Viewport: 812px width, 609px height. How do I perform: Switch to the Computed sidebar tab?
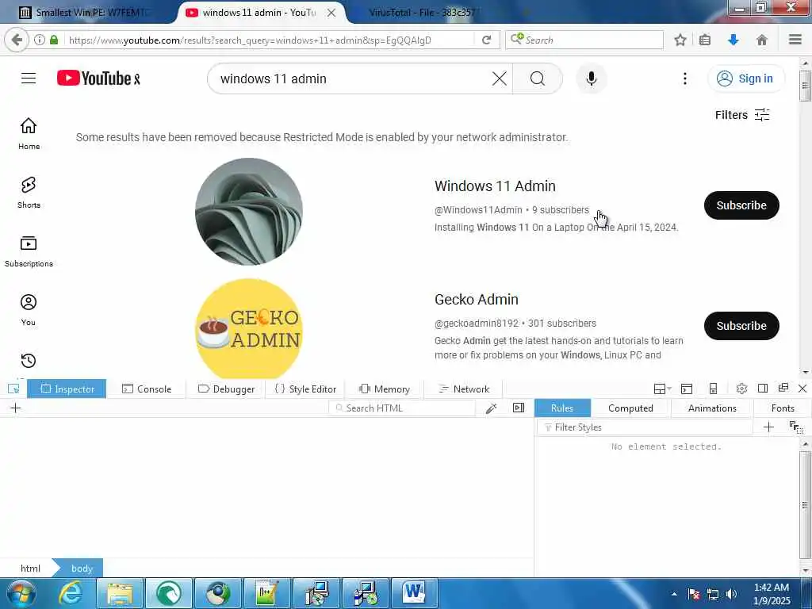point(630,408)
